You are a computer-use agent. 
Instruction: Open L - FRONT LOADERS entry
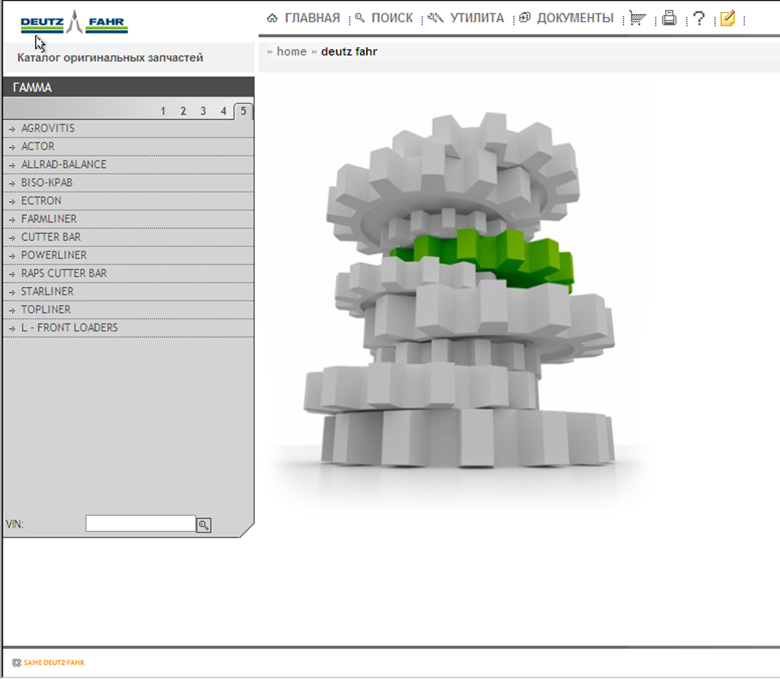coord(69,328)
